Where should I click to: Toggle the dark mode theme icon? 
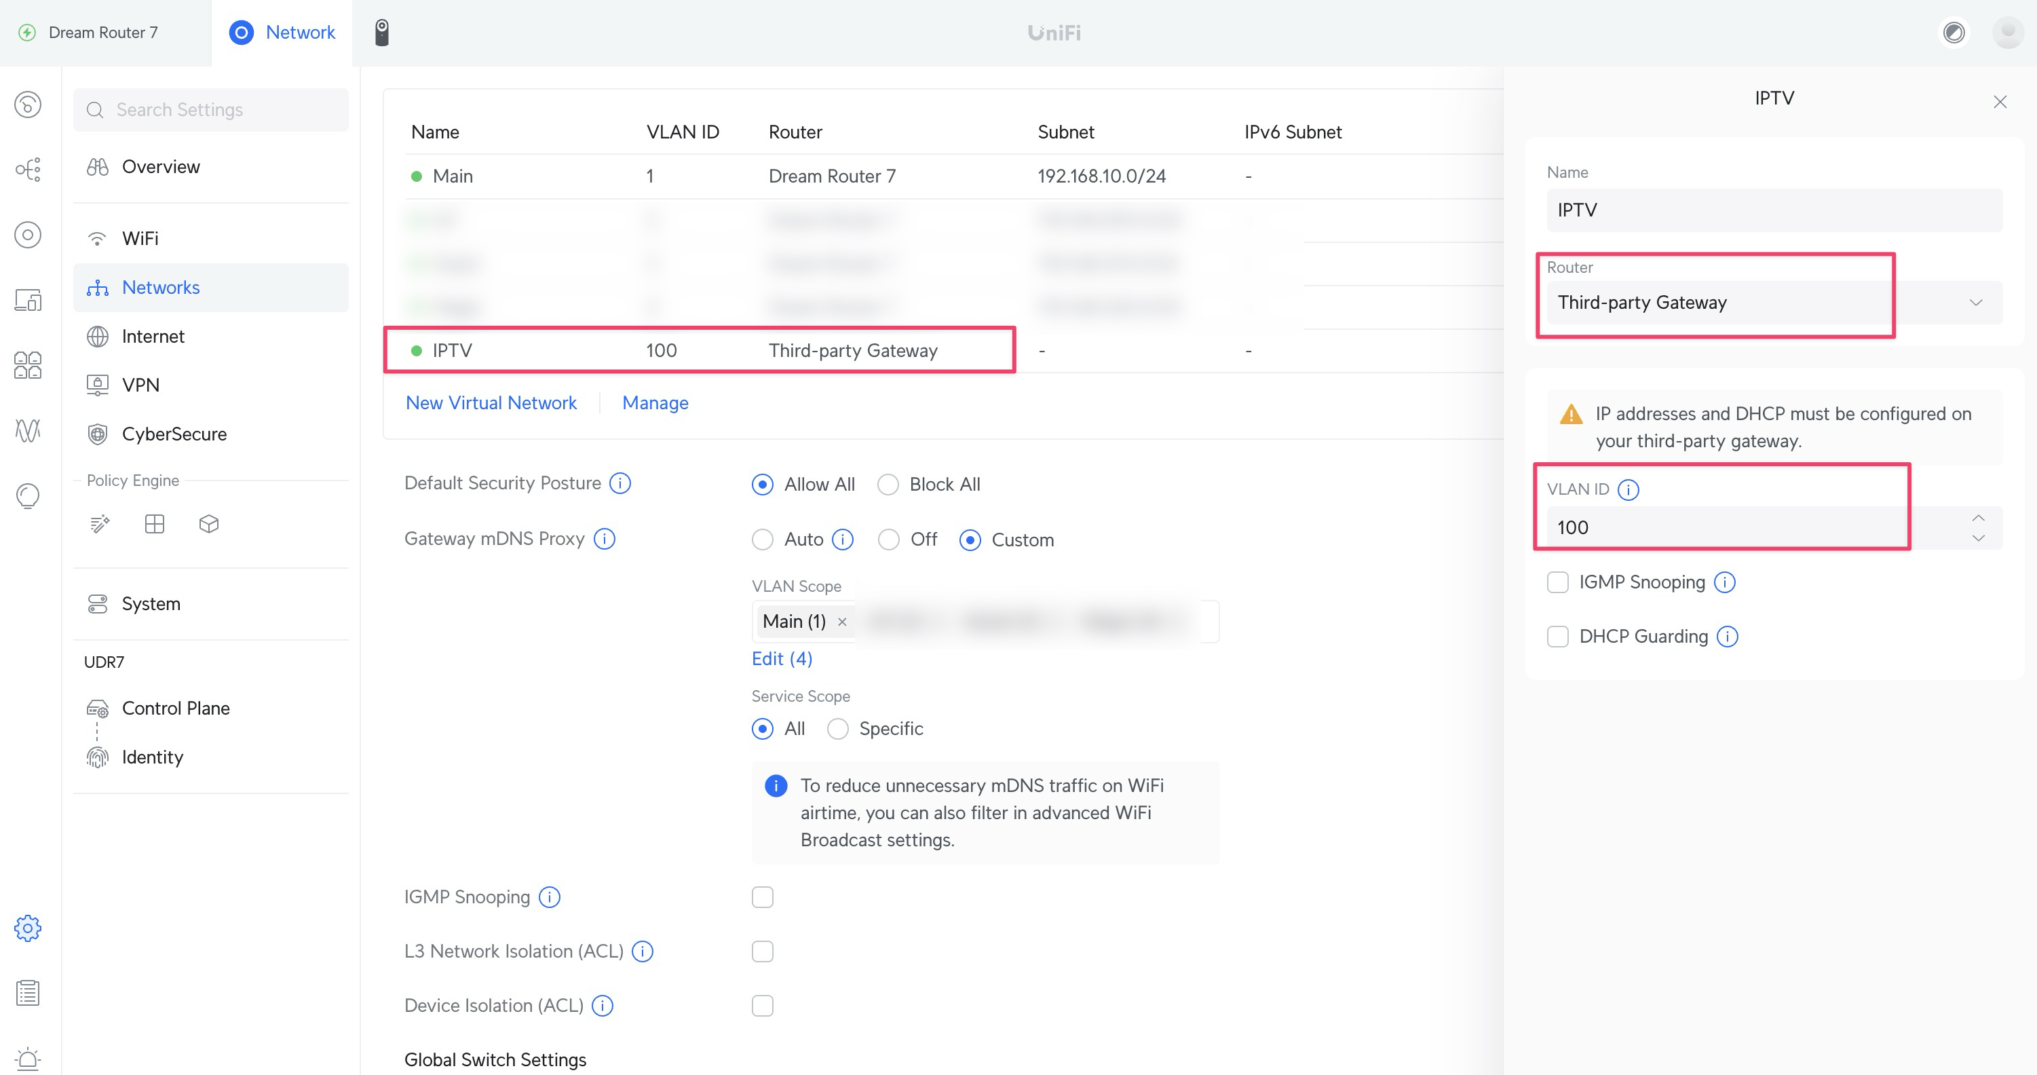[1953, 33]
